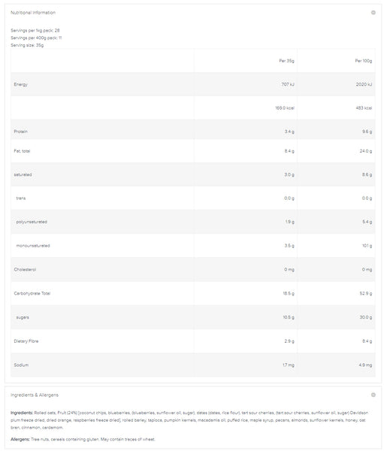Click the monounsaturated row label
The height and width of the screenshot is (451, 384).
(33, 246)
